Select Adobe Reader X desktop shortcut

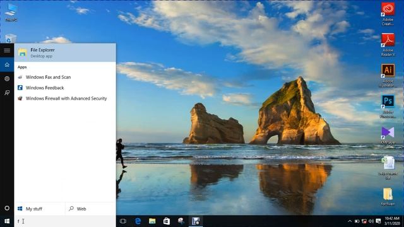[388, 45]
